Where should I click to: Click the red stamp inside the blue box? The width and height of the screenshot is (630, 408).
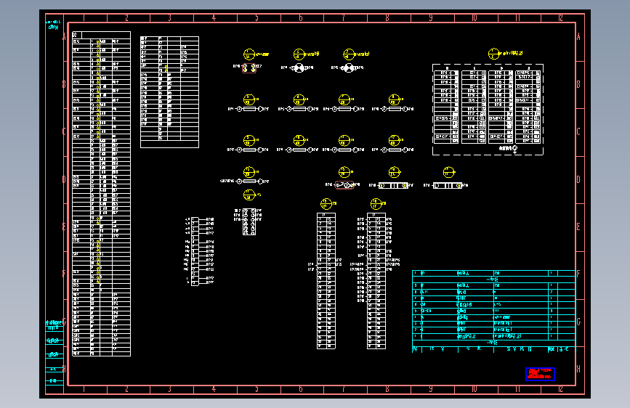540,374
